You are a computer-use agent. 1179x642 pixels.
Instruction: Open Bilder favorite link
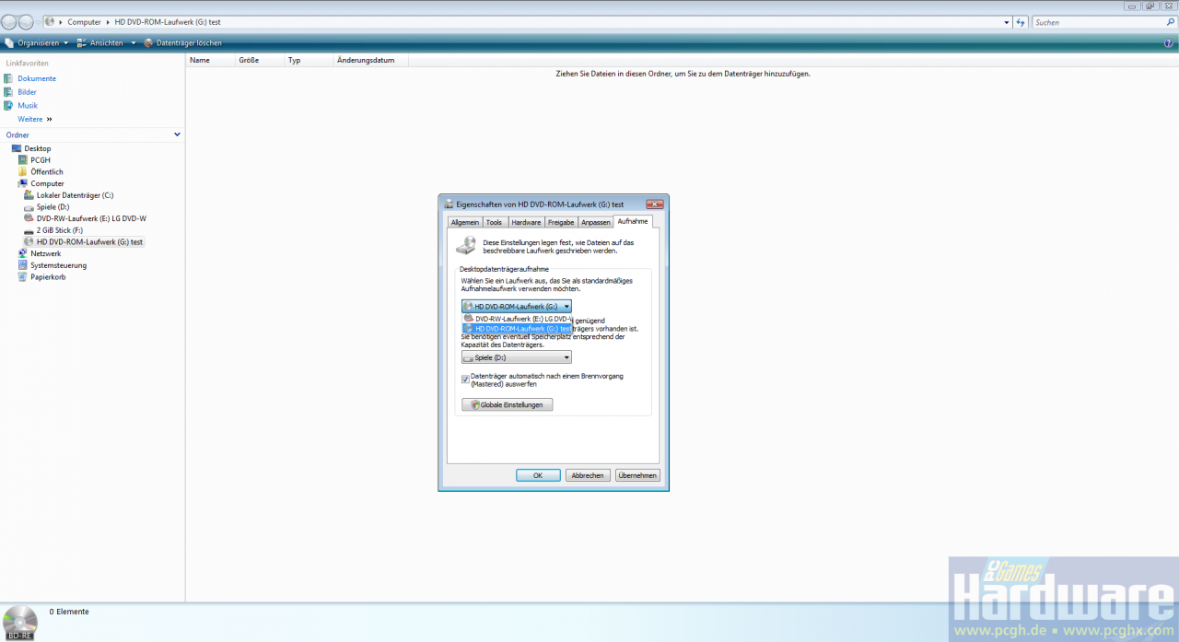[x=27, y=92]
